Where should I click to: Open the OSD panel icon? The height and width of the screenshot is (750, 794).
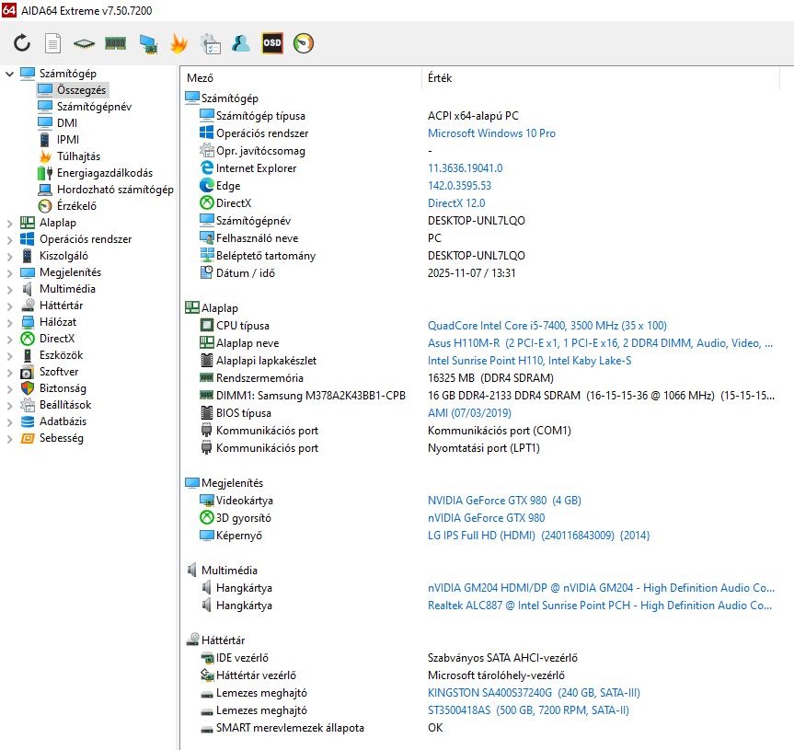(x=272, y=43)
